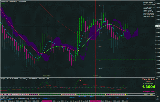Click the Spread pip(s) info line
This screenshot has height=102, width=160.
[148, 10]
